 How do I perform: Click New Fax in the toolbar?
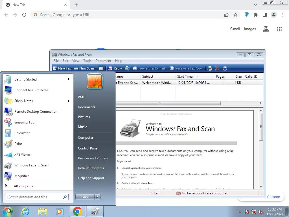(x=62, y=68)
